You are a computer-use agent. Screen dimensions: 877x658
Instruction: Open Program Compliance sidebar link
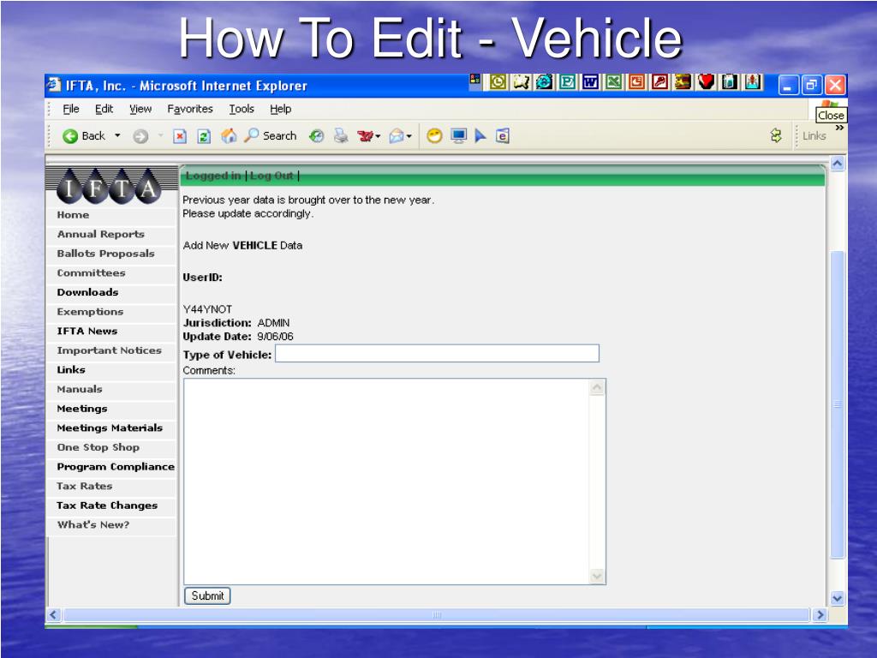(116, 467)
